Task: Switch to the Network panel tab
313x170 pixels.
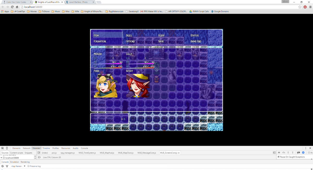Action: [x=27, y=148]
